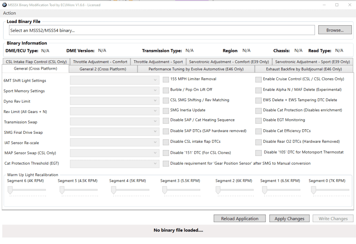
Task: Open the Action menu
Action: (x=9, y=13)
